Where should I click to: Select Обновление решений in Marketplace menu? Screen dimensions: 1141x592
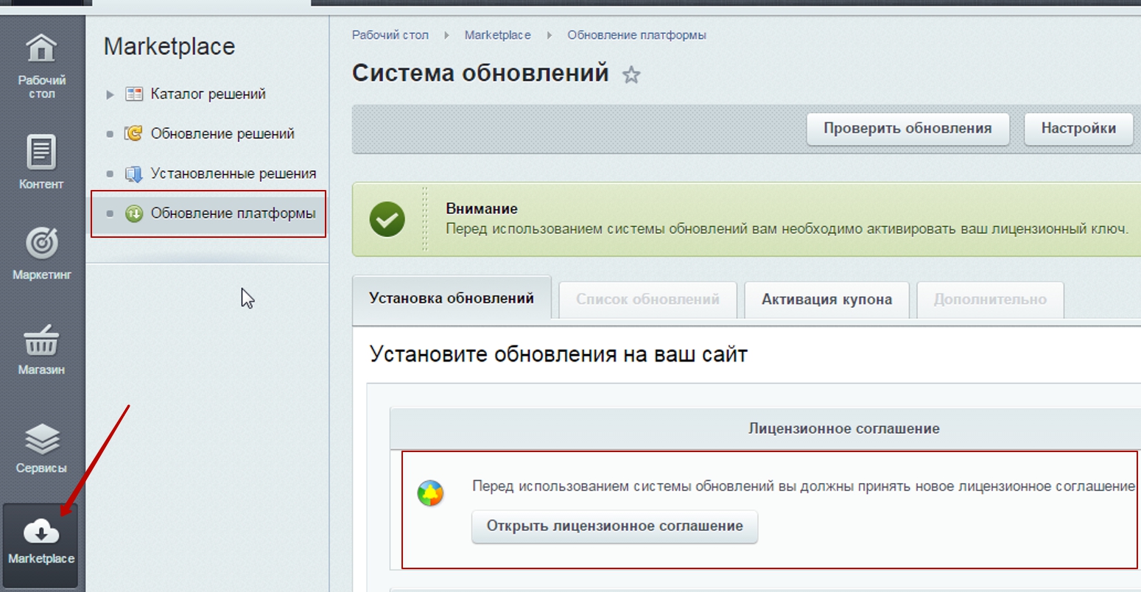(222, 134)
